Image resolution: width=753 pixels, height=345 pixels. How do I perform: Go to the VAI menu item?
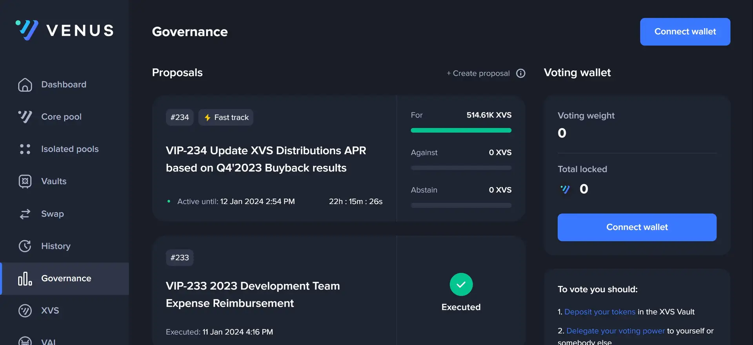[x=48, y=341]
